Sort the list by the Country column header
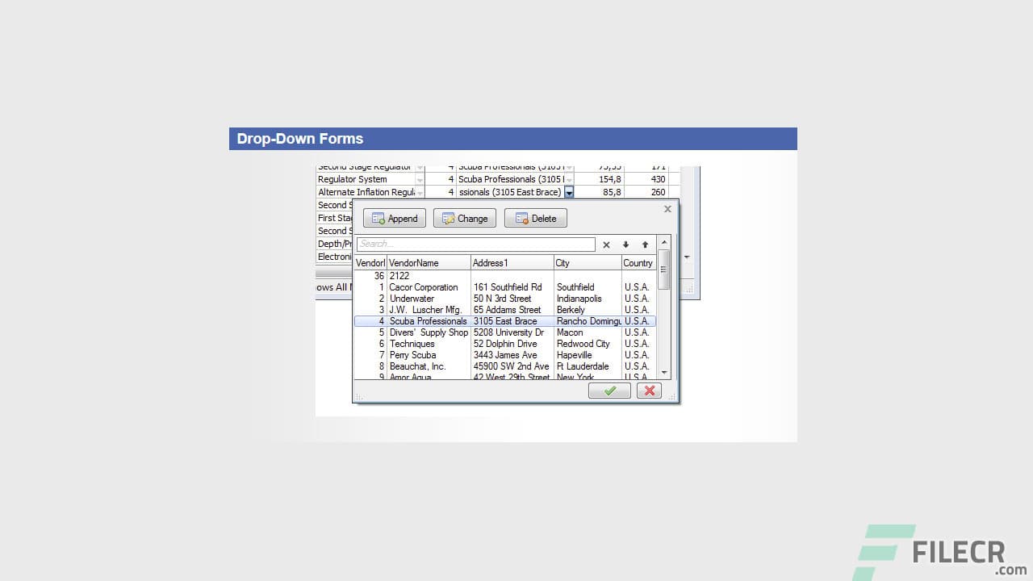The width and height of the screenshot is (1033, 581). coord(638,262)
